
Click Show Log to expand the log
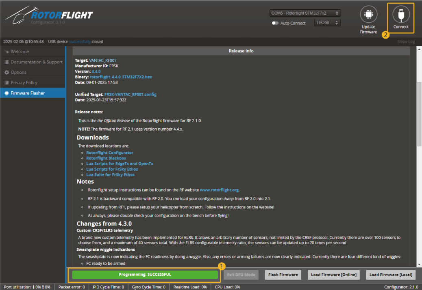pyautogui.click(x=406, y=42)
